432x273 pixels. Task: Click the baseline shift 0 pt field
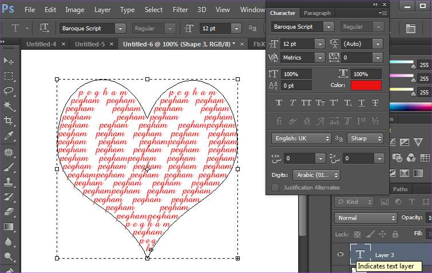(296, 85)
